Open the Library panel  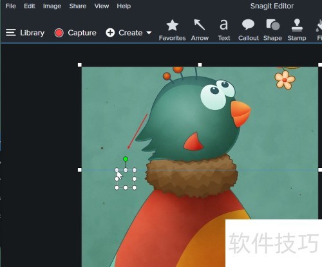click(x=25, y=33)
